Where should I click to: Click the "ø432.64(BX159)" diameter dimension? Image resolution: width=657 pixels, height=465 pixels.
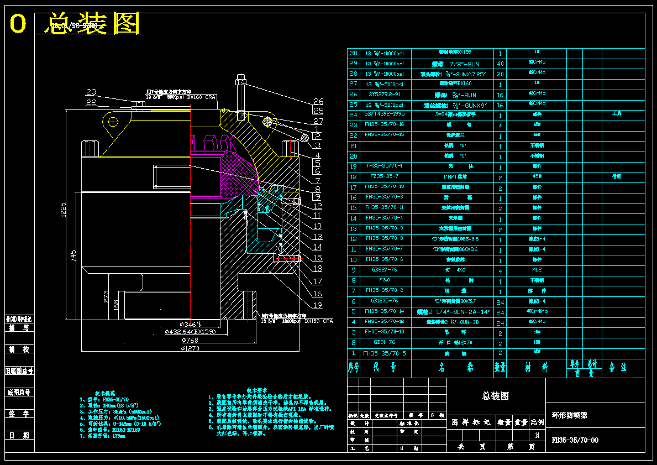191,332
